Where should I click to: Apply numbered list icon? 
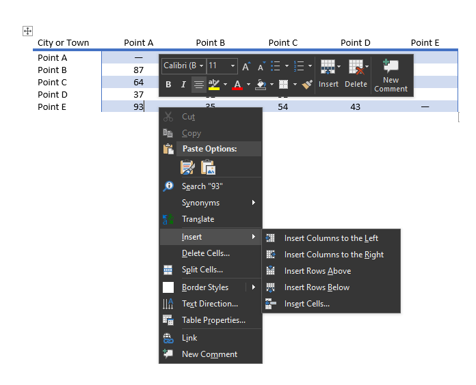pos(298,66)
